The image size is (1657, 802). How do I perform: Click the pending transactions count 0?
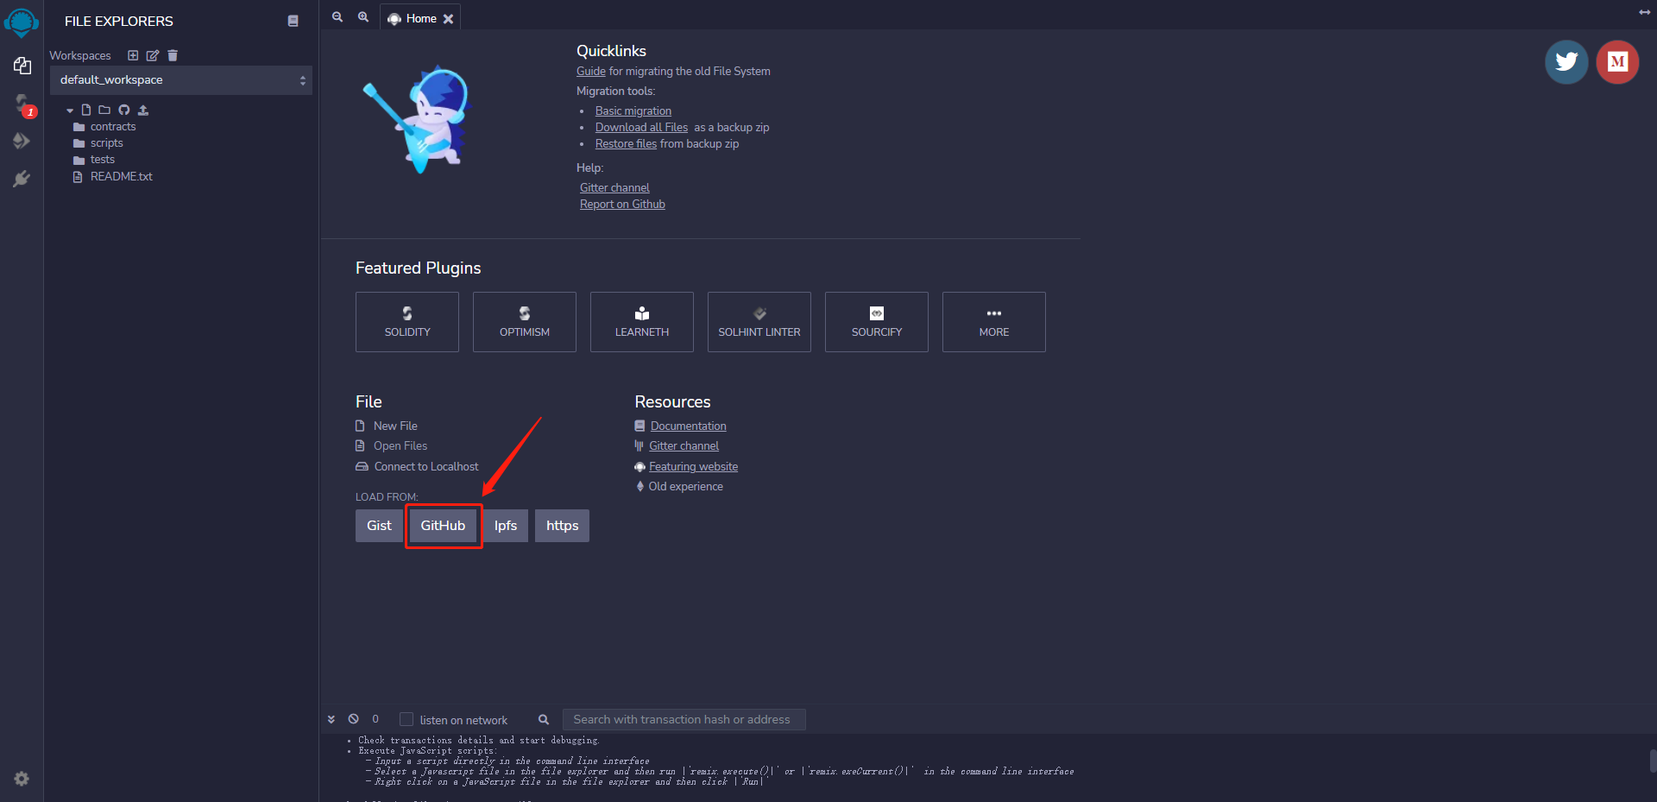(375, 719)
